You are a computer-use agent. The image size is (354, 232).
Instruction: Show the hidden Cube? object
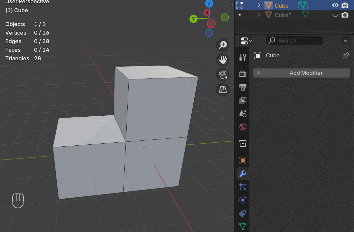pos(335,15)
